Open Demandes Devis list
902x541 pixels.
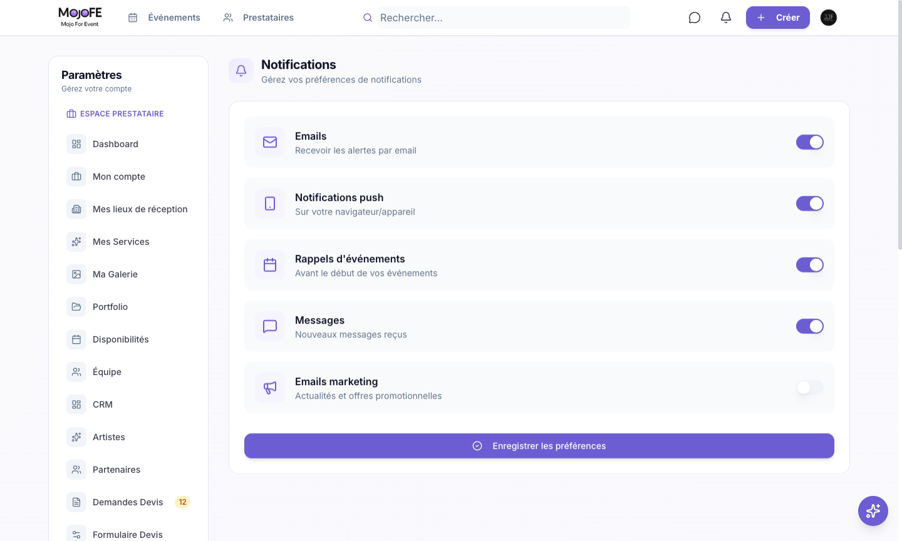pos(128,502)
